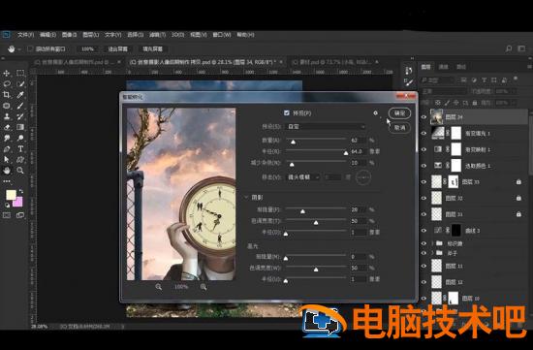Open the workspace switcher icon
The height and width of the screenshot is (350, 533).
pos(521,49)
